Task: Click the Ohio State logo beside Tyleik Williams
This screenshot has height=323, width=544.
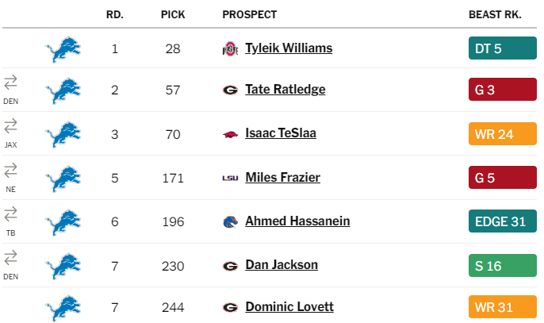Action: 230,48
